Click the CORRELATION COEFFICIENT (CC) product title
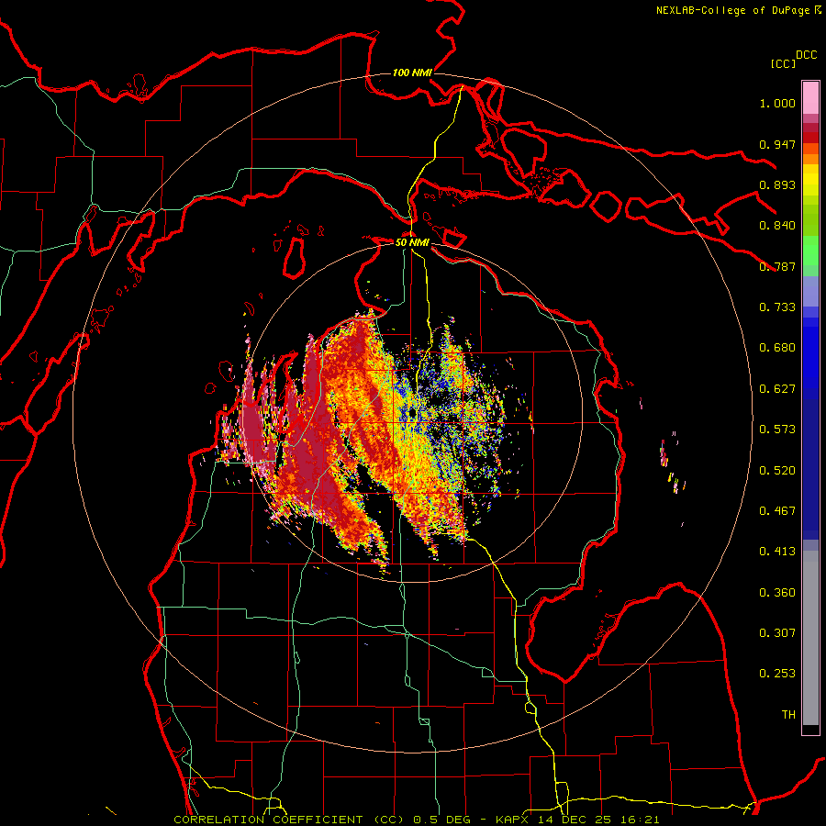Screen dimensions: 826x826 point(289,820)
